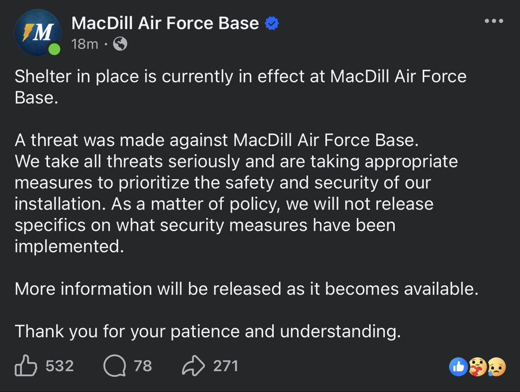The height and width of the screenshot is (392, 520).
Task: View the 78 comments count
Action: pos(143,365)
